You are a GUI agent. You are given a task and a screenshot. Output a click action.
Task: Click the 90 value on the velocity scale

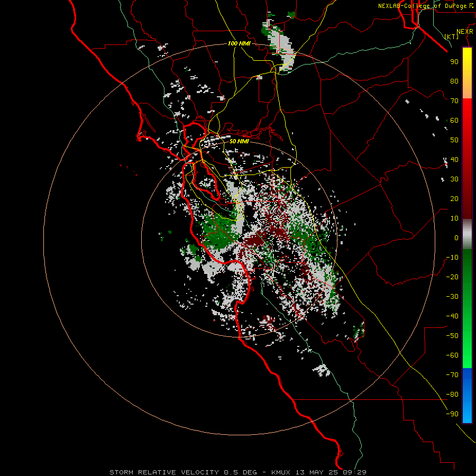454,62
